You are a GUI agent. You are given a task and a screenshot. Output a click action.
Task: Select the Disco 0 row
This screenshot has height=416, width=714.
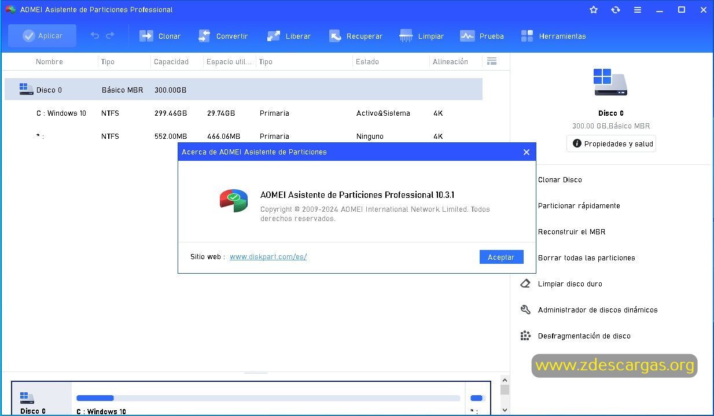[x=244, y=90]
